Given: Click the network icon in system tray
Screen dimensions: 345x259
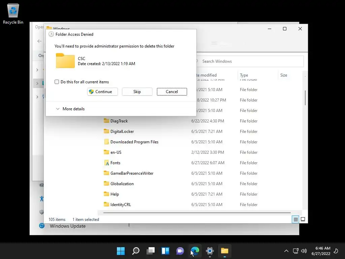Looking at the screenshot, I should 295,251.
